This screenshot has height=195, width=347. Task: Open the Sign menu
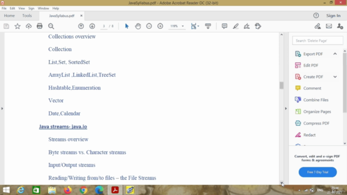tap(31, 8)
